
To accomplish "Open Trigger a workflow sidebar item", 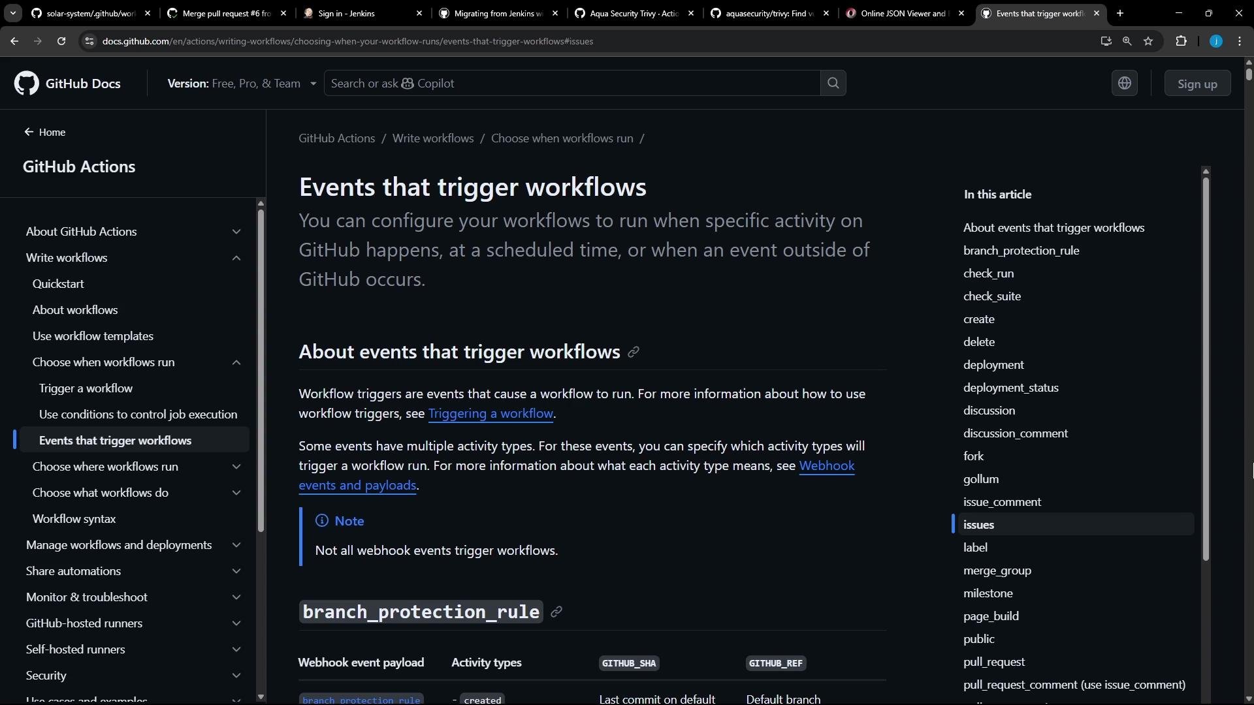I will pos(86,388).
